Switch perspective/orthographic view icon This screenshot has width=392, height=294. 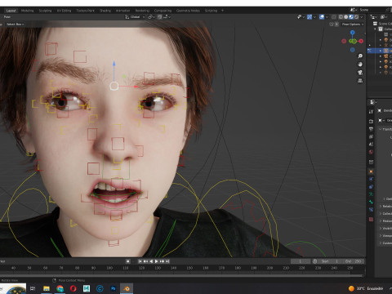point(360,81)
